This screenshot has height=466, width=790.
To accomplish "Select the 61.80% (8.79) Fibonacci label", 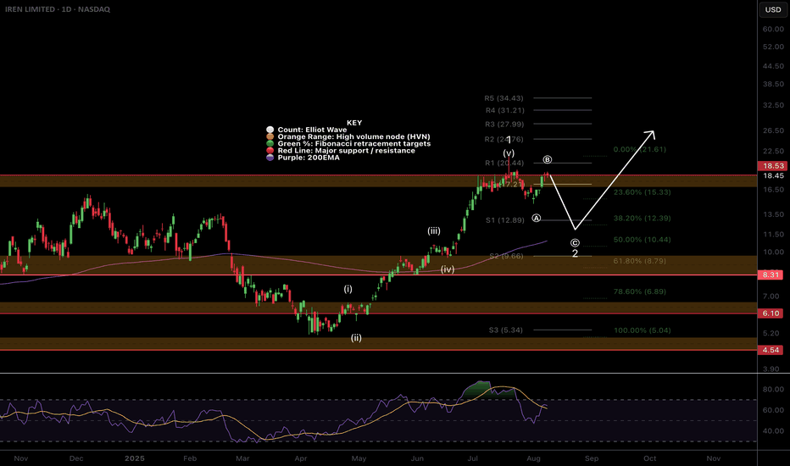I will coord(639,261).
